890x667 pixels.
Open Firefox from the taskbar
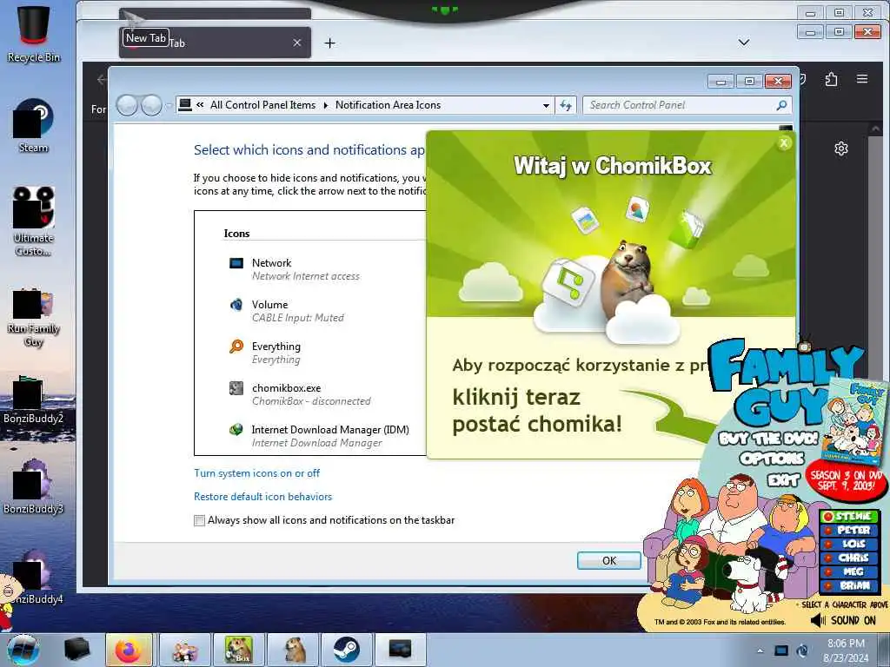(129, 650)
